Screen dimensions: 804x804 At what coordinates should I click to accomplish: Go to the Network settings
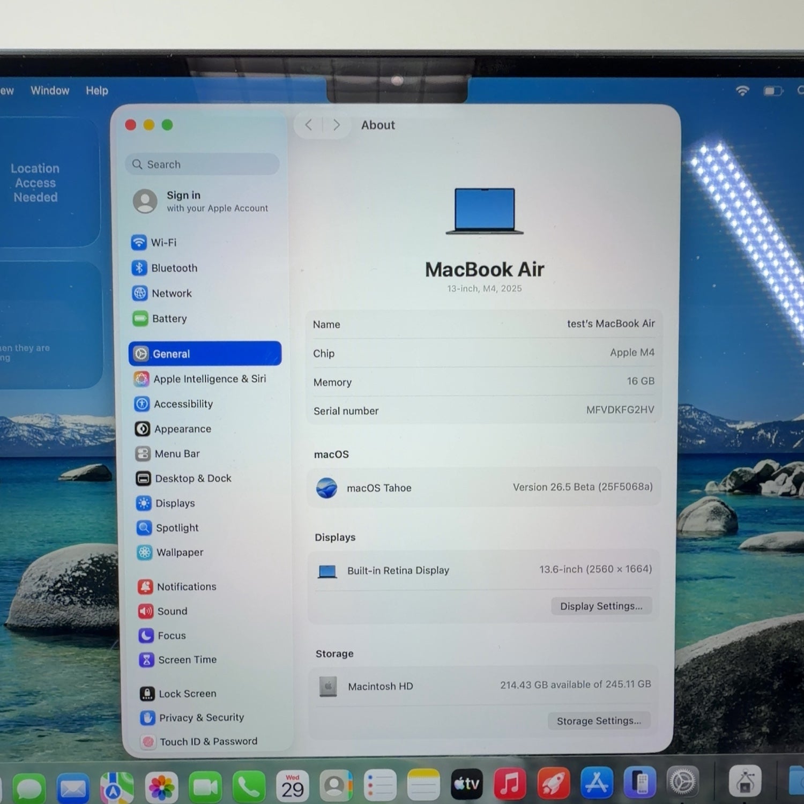(x=205, y=293)
